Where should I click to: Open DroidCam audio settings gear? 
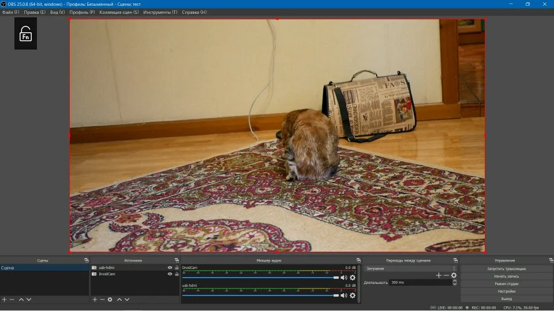click(x=353, y=278)
